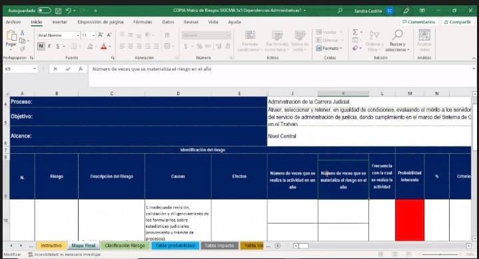479x259 pixels.
Task: Click the search magnifier in title bar
Action: pyautogui.click(x=340, y=11)
